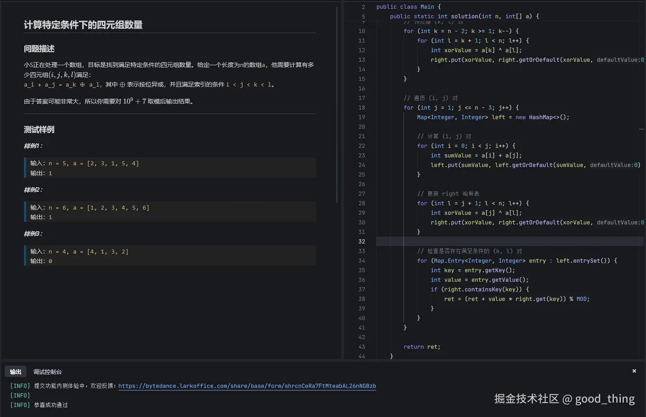Click 'int xorValue = a[k] ^ a[l];' line
Viewport: 646px width, 417px height.
[x=476, y=50]
